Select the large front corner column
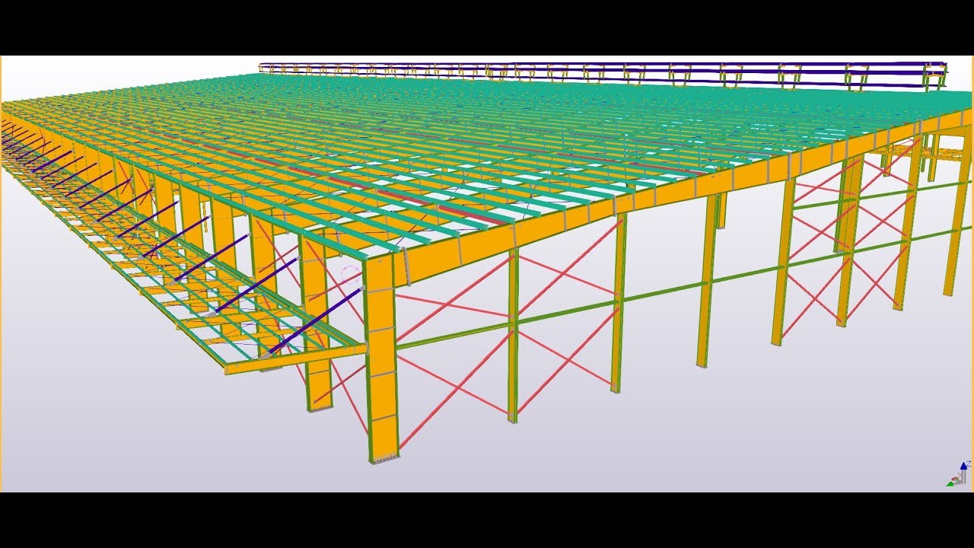 coord(381,358)
